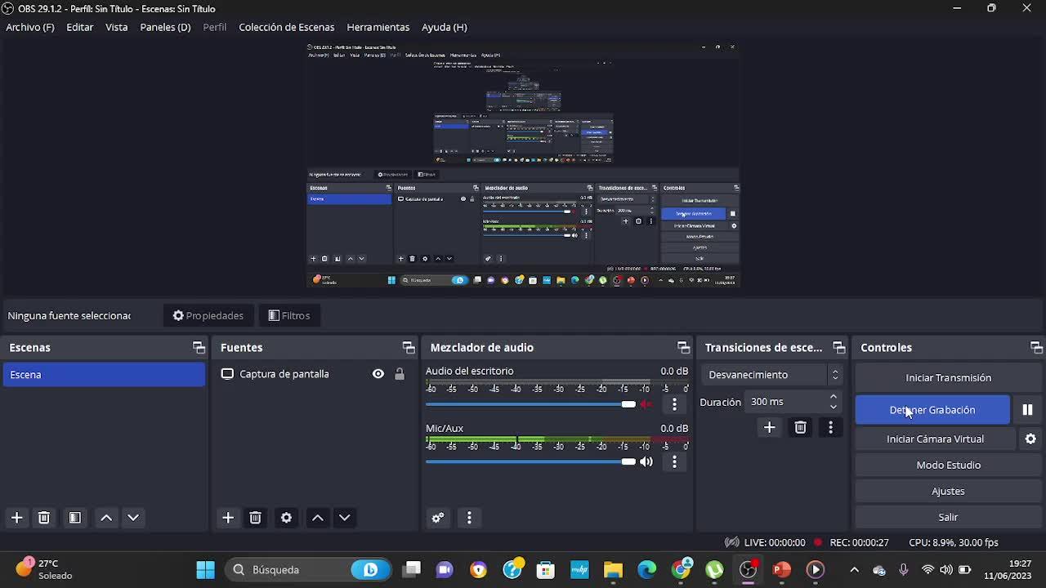Open Ajustes from the Controles panel

point(948,492)
